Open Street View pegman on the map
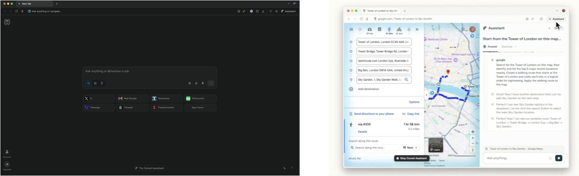This screenshot has height=176, width=579. (x=473, y=150)
